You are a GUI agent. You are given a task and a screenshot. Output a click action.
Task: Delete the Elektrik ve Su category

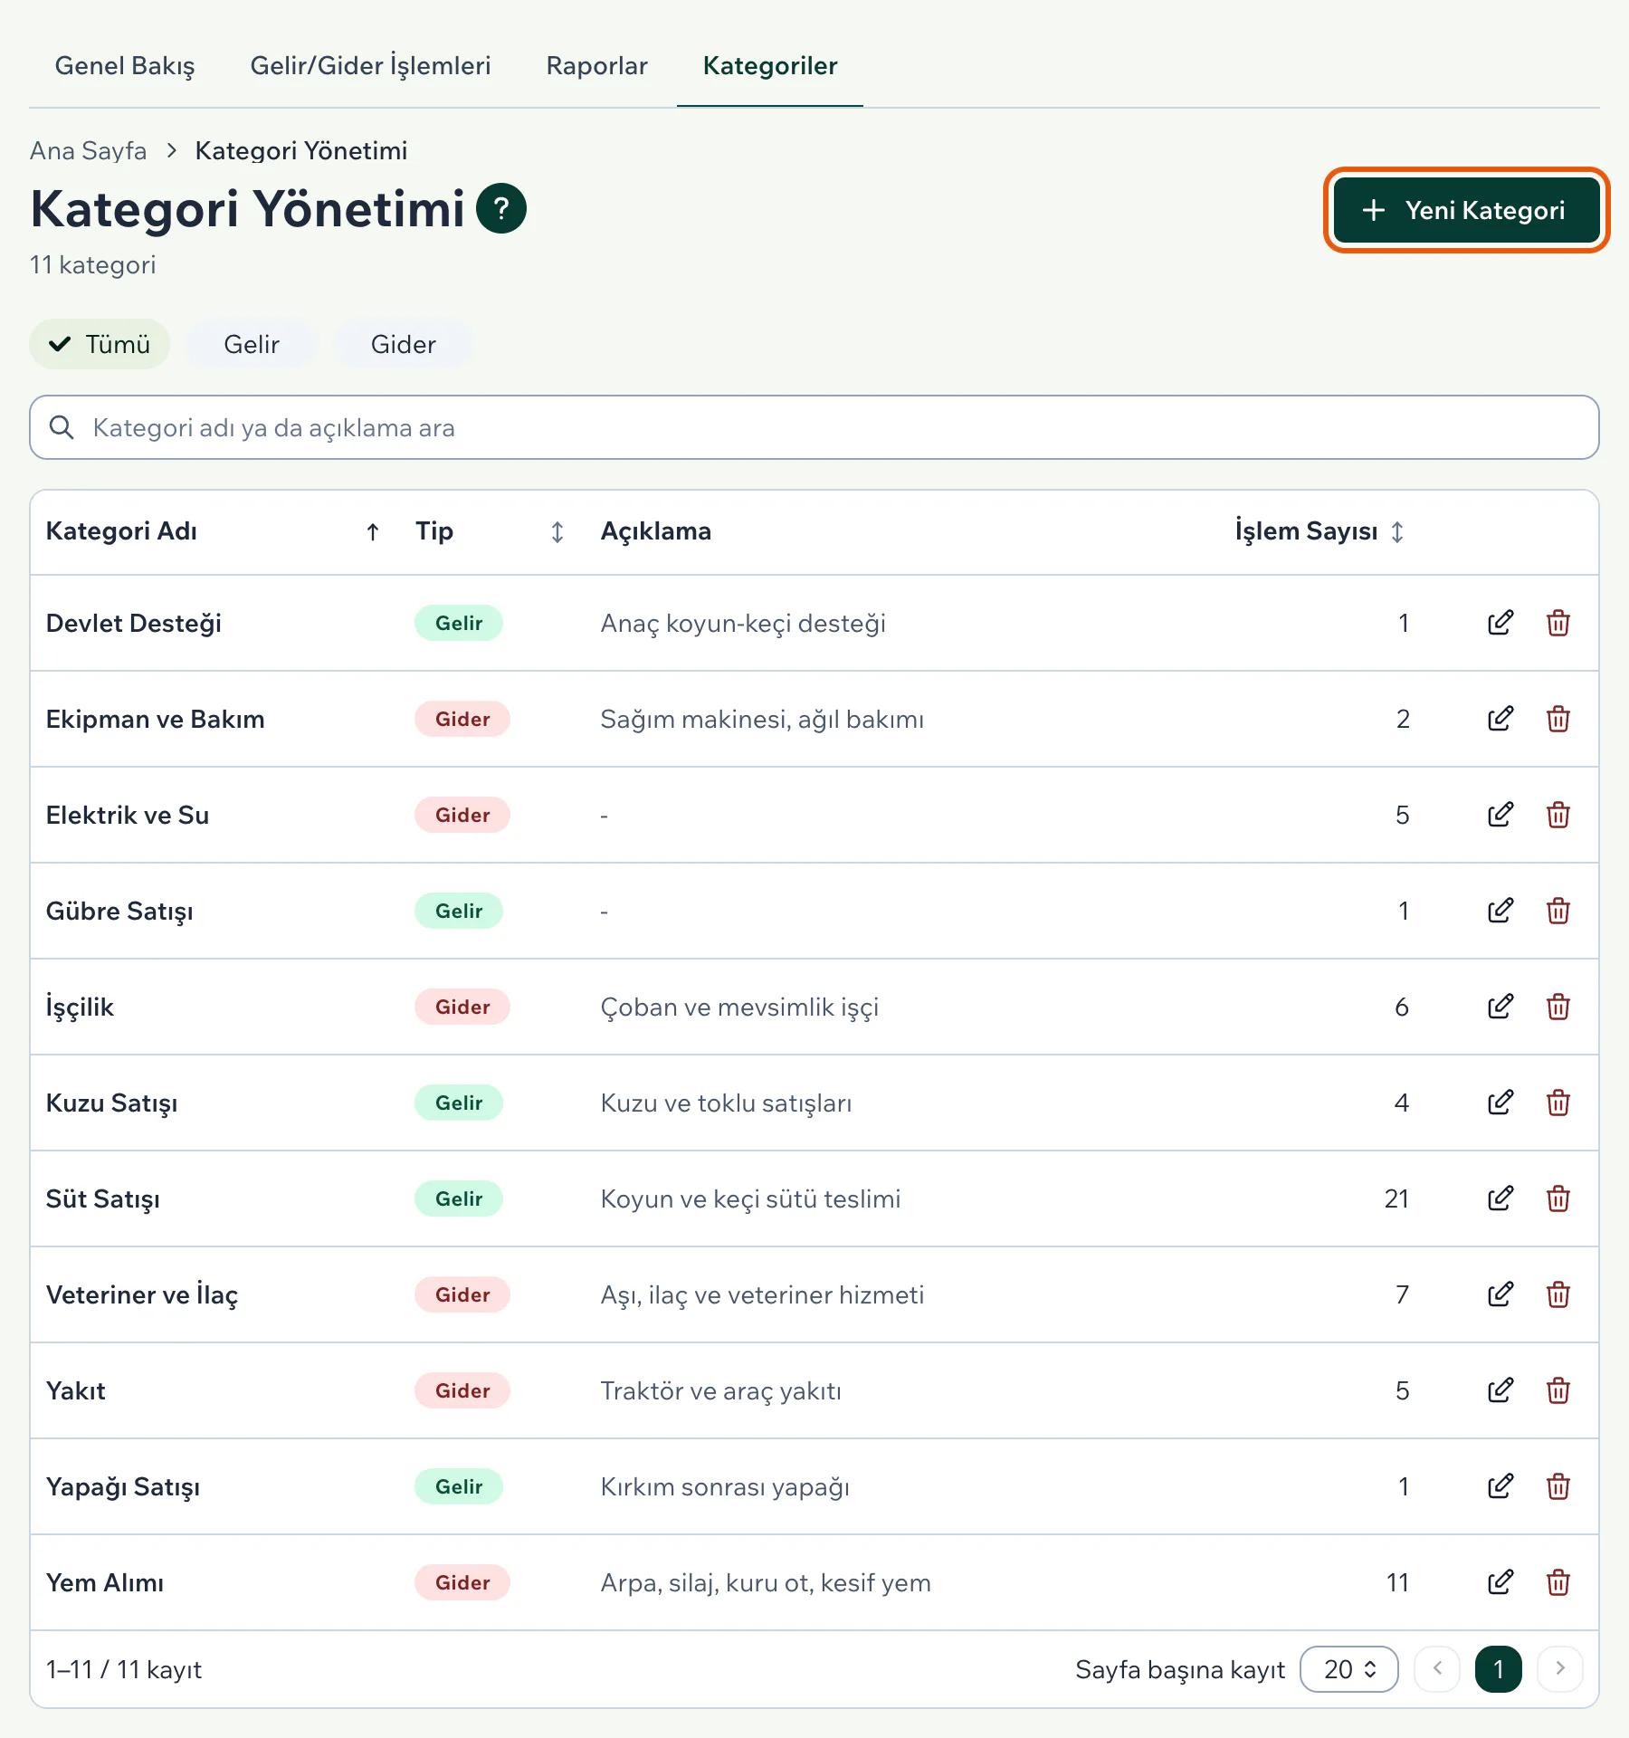[1558, 815]
